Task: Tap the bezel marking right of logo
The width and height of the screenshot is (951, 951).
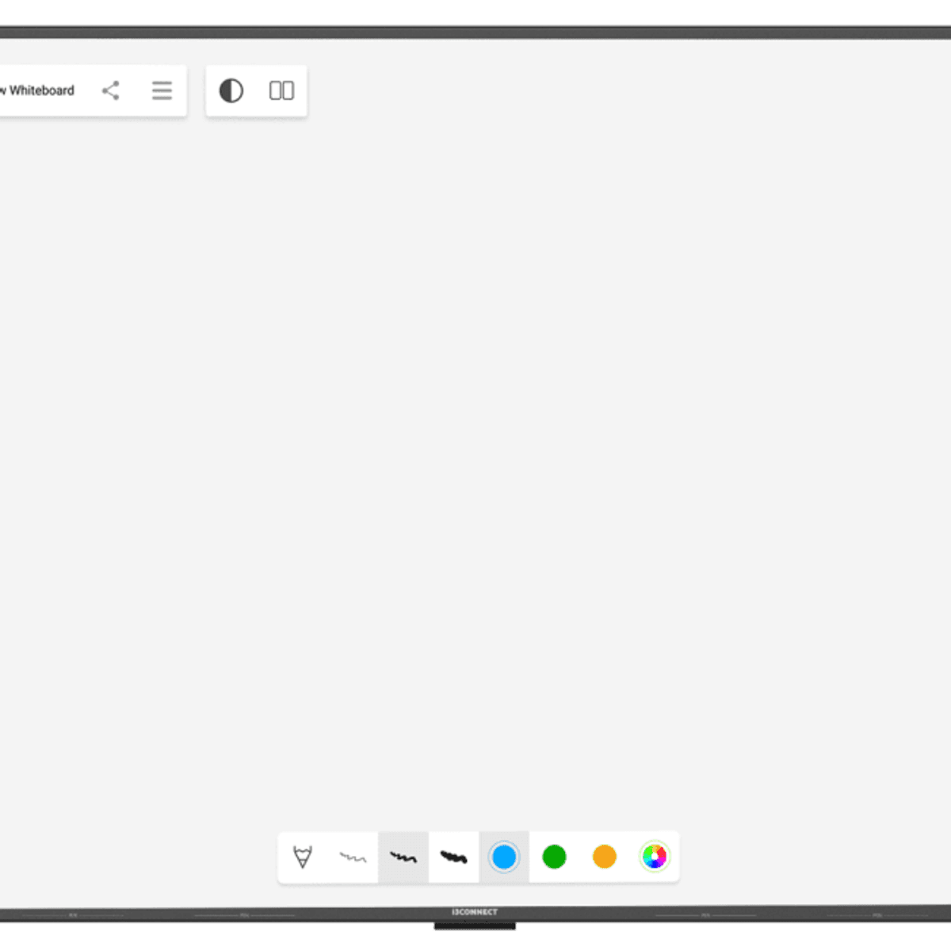Action: pos(705,915)
